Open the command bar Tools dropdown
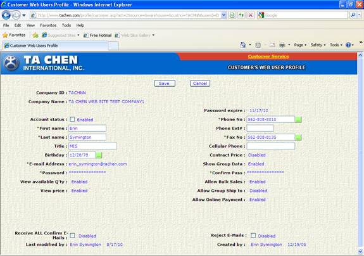Screen dimensions: 364x256 click(x=336, y=45)
